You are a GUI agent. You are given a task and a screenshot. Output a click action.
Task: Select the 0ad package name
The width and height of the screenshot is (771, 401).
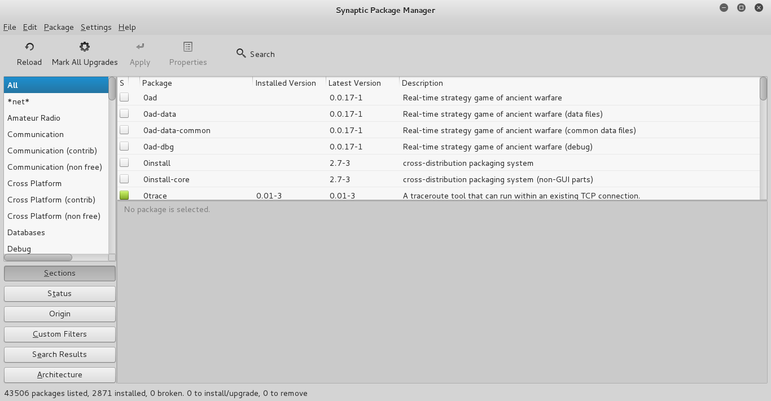coord(150,98)
